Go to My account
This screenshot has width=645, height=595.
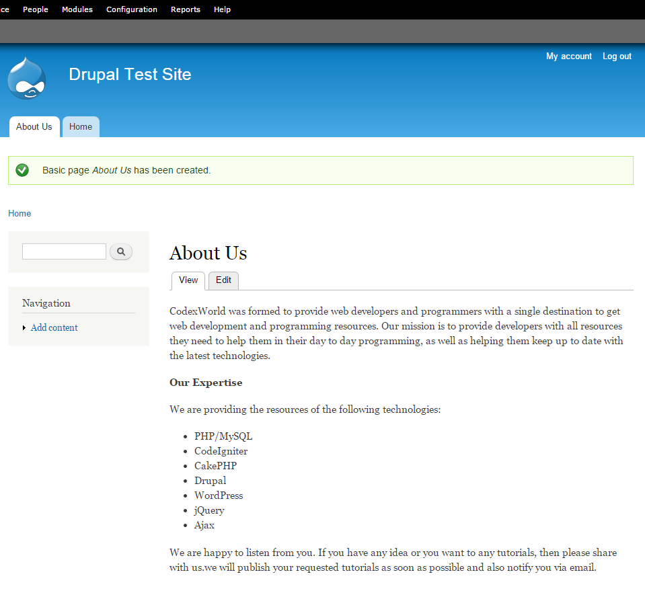tap(569, 56)
